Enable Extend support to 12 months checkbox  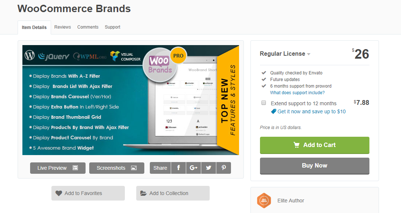pos(264,103)
